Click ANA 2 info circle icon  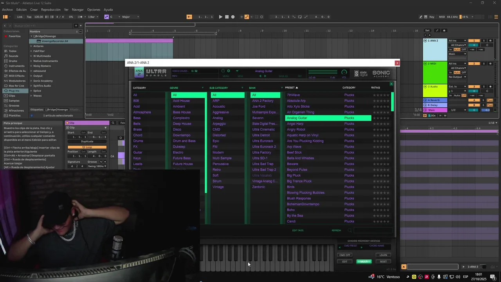click(x=223, y=71)
